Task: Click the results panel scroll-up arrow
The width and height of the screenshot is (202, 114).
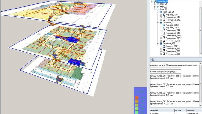Action: [x=201, y=63]
